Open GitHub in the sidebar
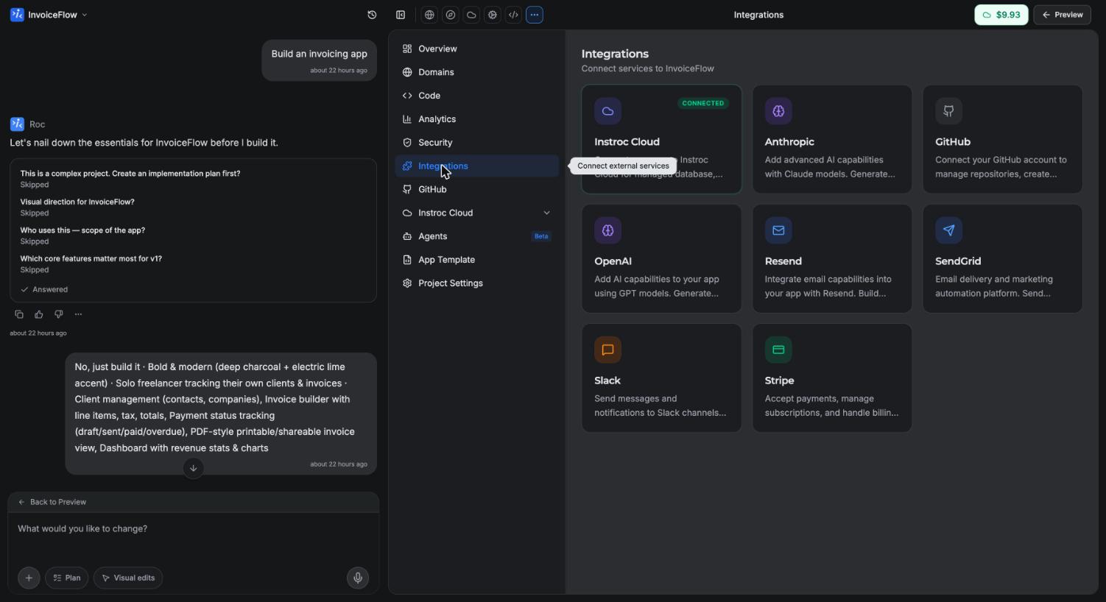 click(476, 189)
